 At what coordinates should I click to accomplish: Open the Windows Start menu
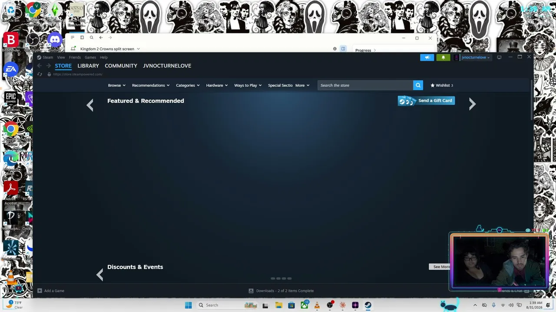click(188, 305)
